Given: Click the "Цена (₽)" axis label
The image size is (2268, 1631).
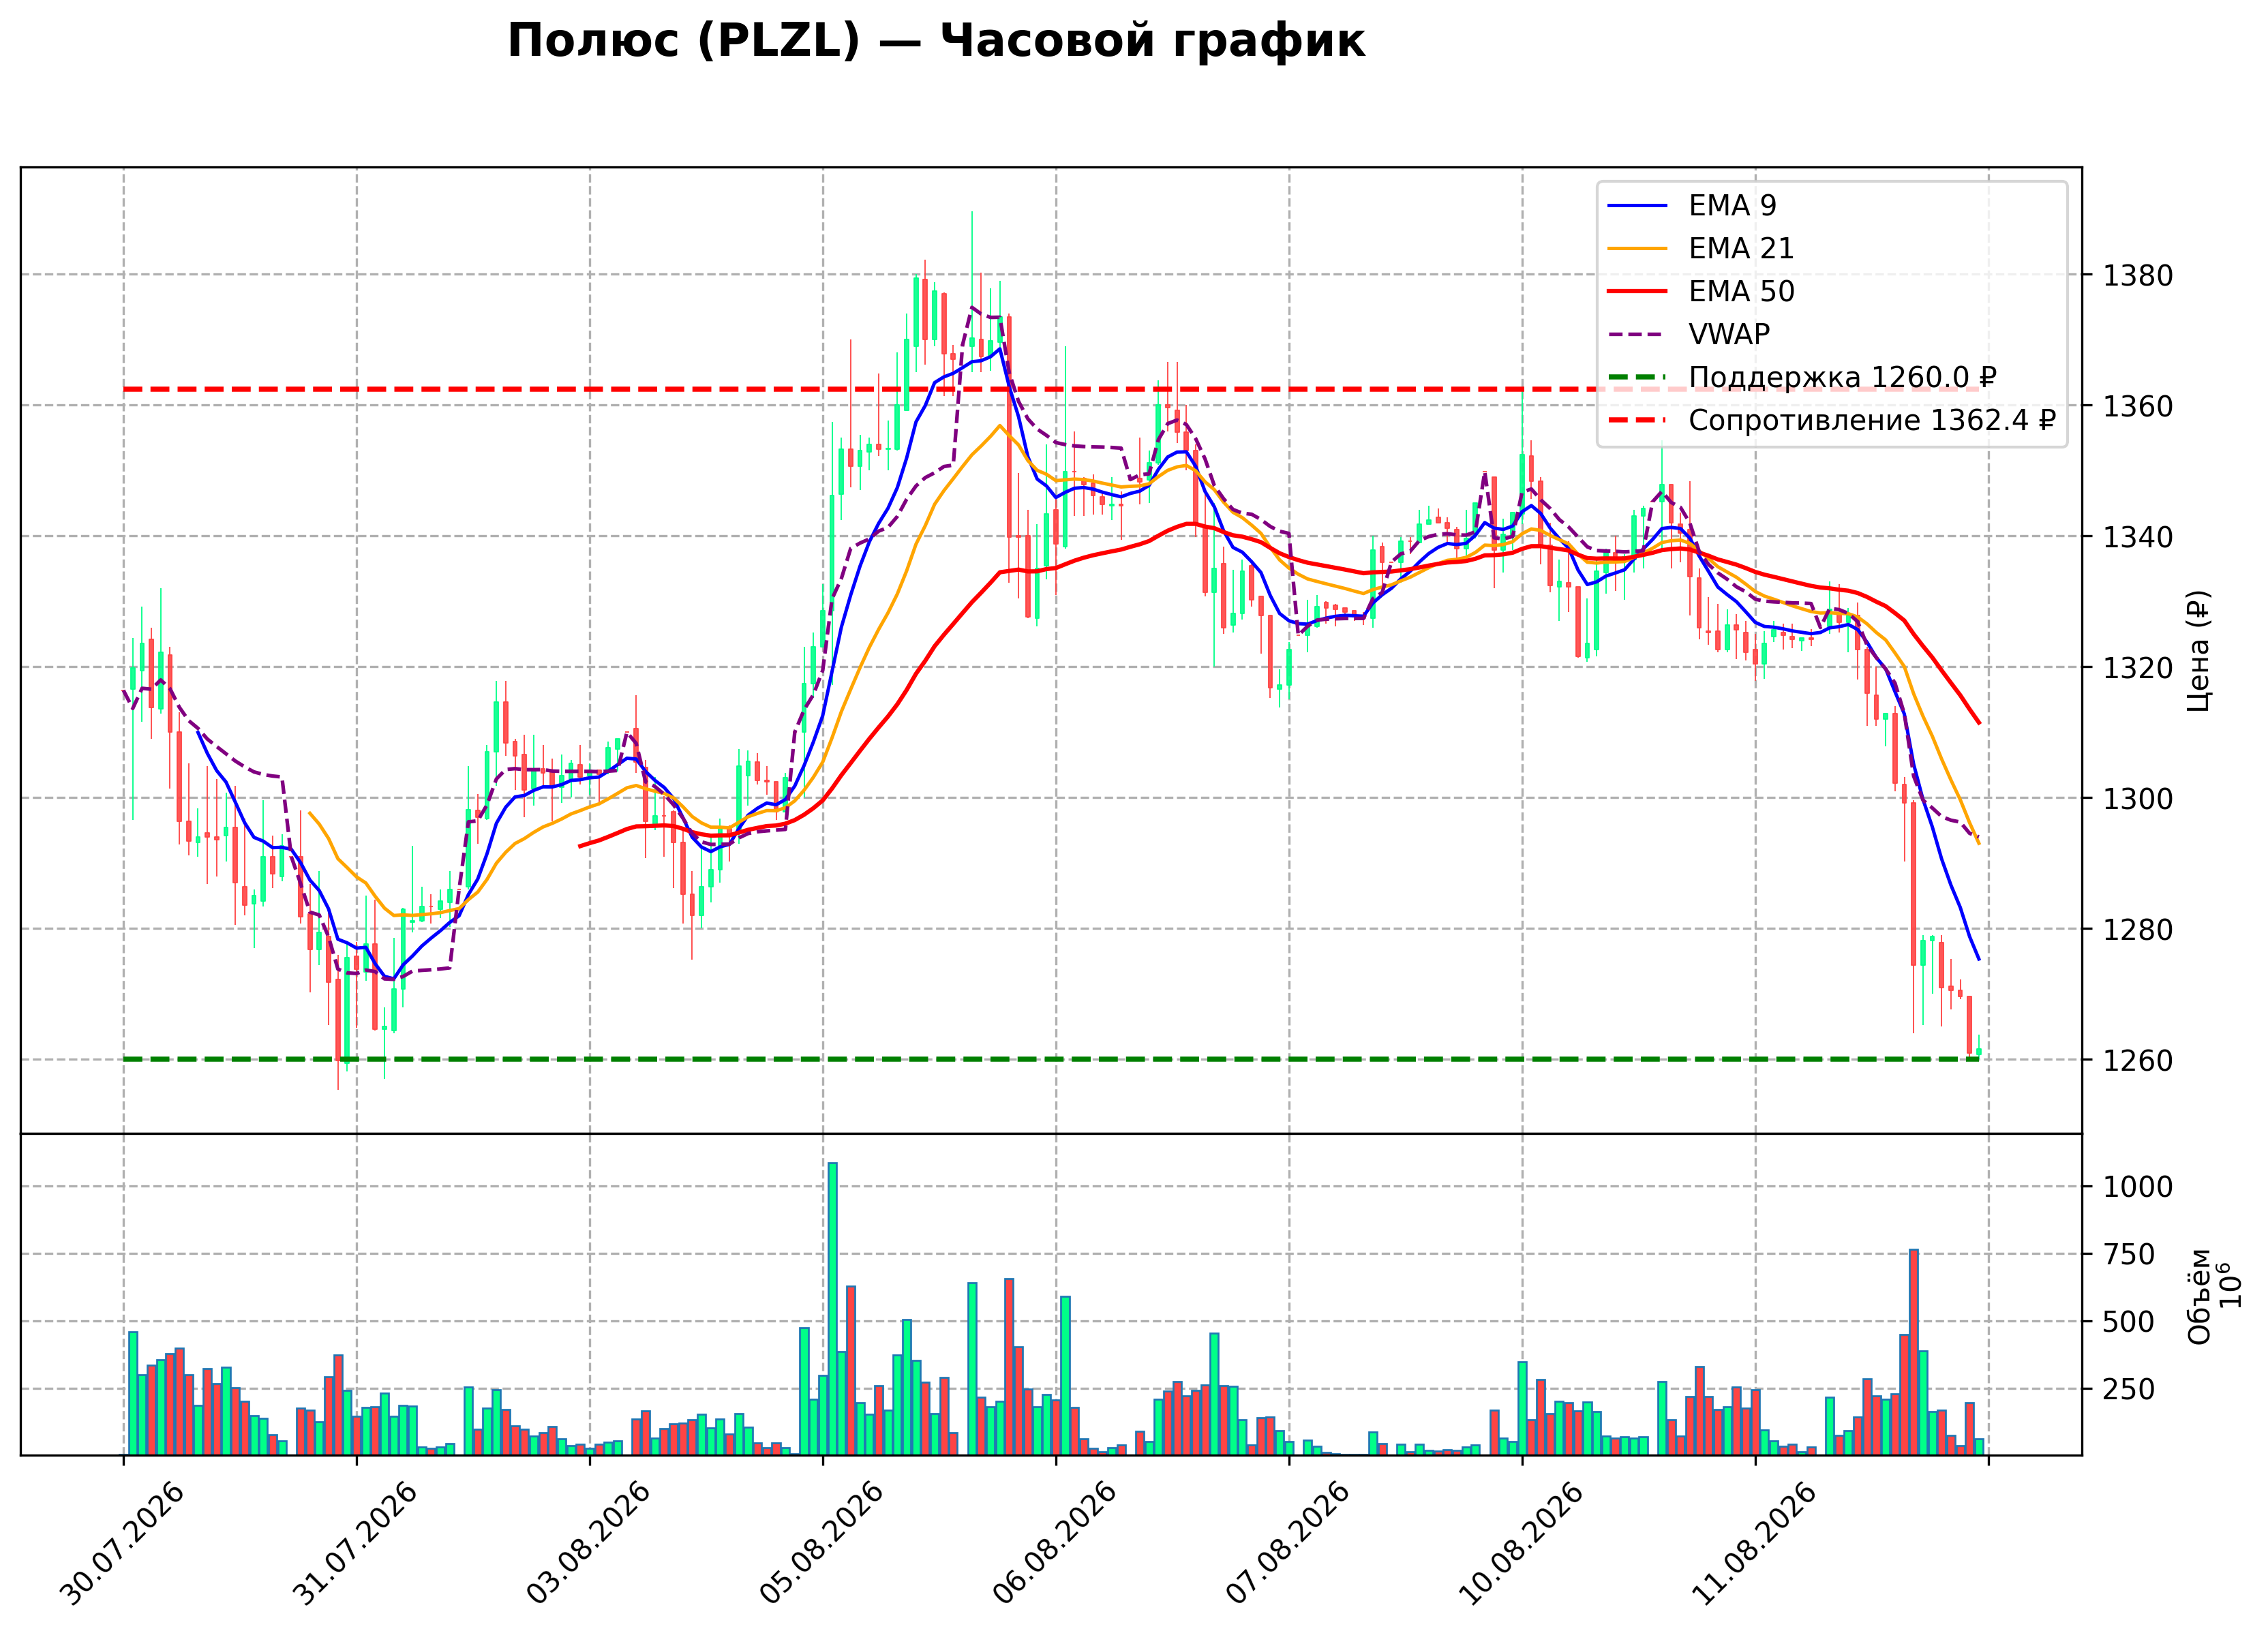Looking at the screenshot, I should (2199, 651).
